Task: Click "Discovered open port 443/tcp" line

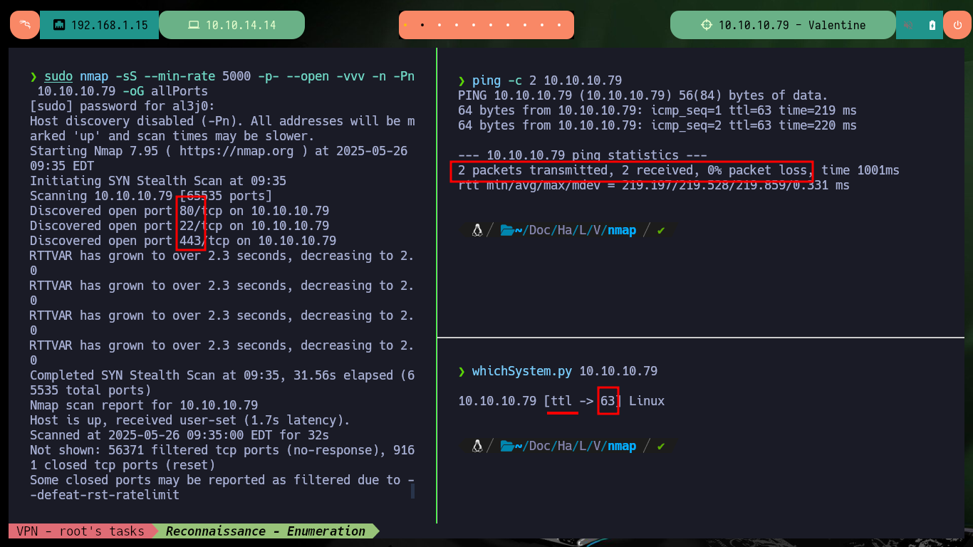Action: 183,241
